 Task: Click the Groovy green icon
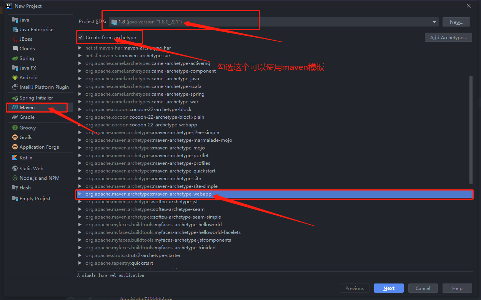click(15, 128)
